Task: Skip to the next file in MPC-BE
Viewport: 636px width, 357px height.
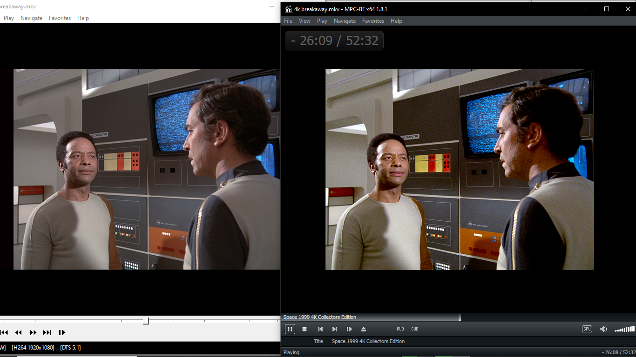Action: [334, 329]
